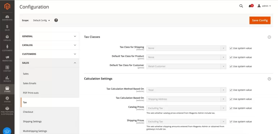
Task: Click the Save Config button
Action: tap(260, 20)
